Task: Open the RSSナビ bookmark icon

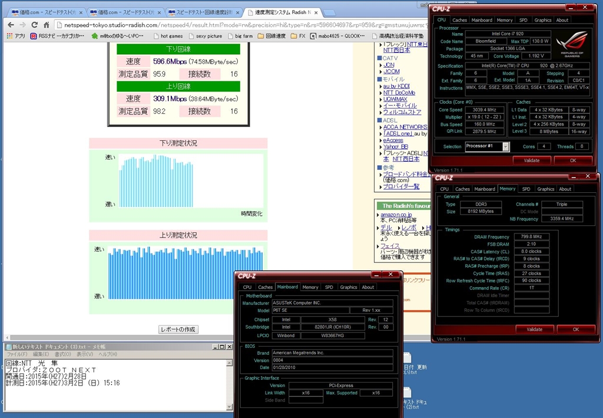Action: click(35, 36)
